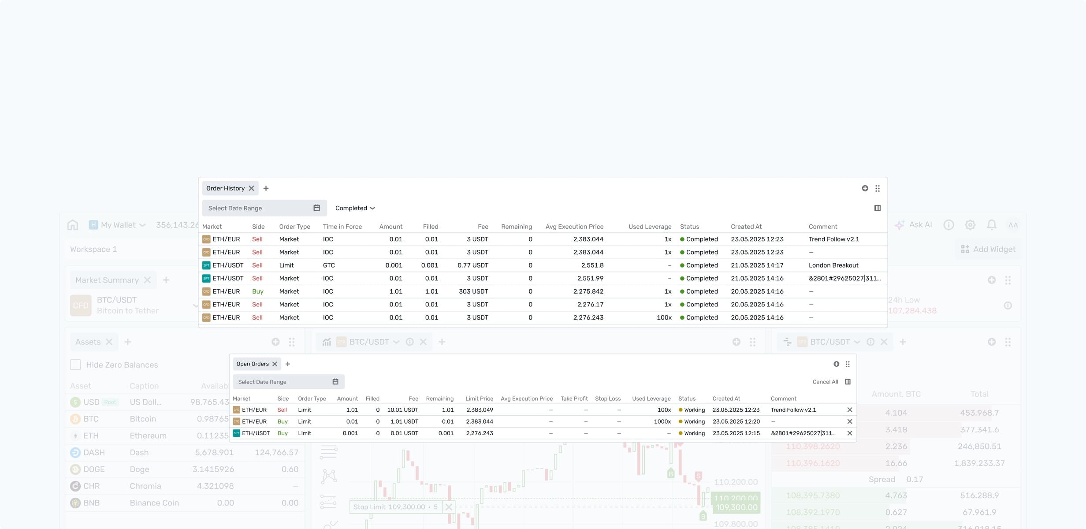Click drag handle dots in Open Orders panel

click(848, 364)
